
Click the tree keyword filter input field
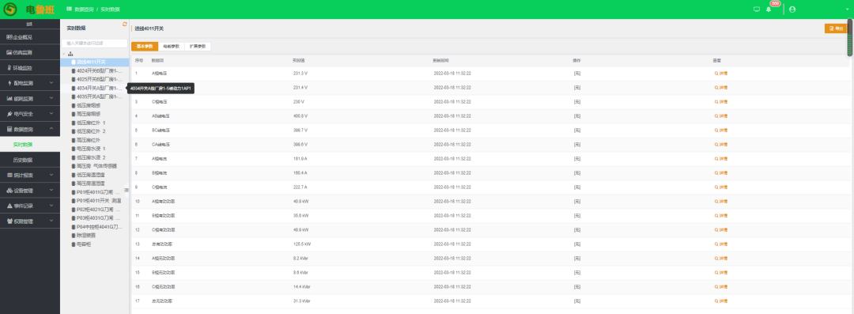[x=96, y=43]
